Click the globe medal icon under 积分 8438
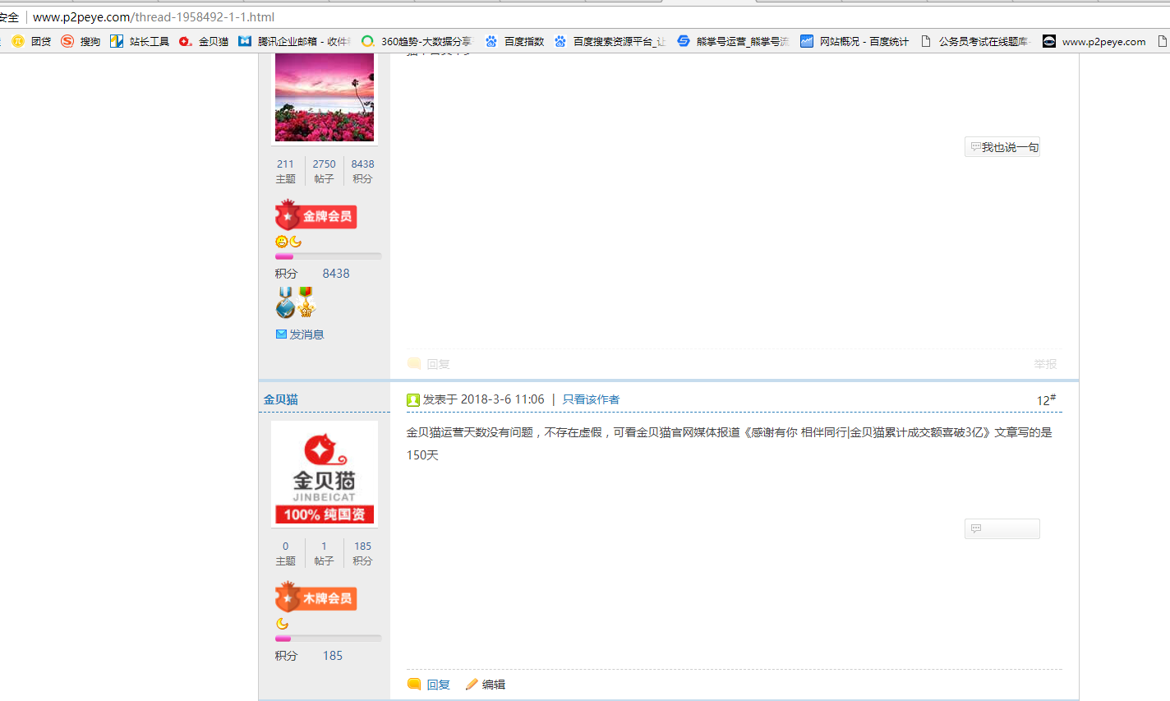This screenshot has height=701, width=1170. (285, 302)
